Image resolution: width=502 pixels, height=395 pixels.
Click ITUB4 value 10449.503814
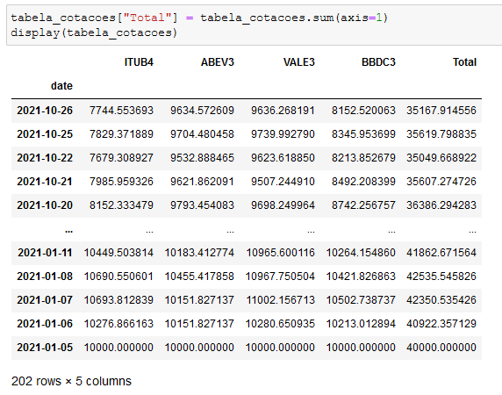[118, 253]
